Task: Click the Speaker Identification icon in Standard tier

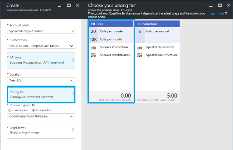Action: pos(139,55)
